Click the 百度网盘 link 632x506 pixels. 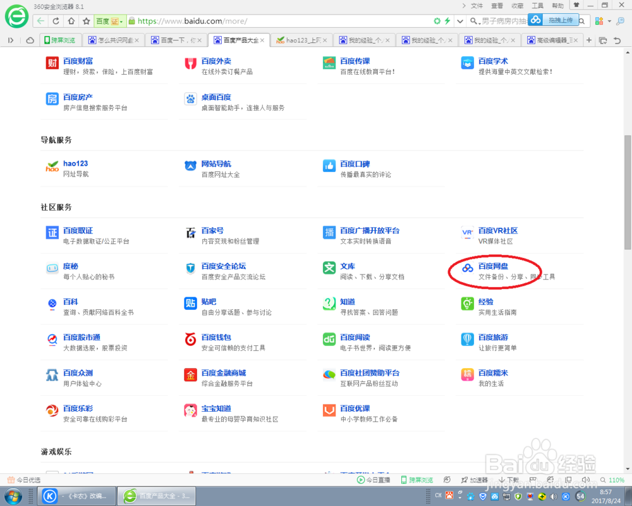(x=493, y=266)
